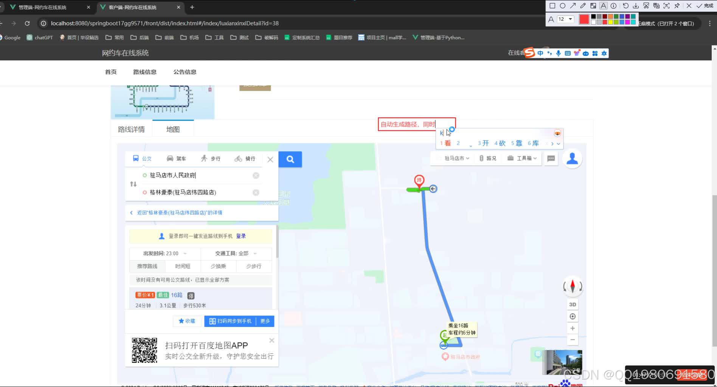Click the map search magnifier icon
717x387 pixels.
click(290, 159)
